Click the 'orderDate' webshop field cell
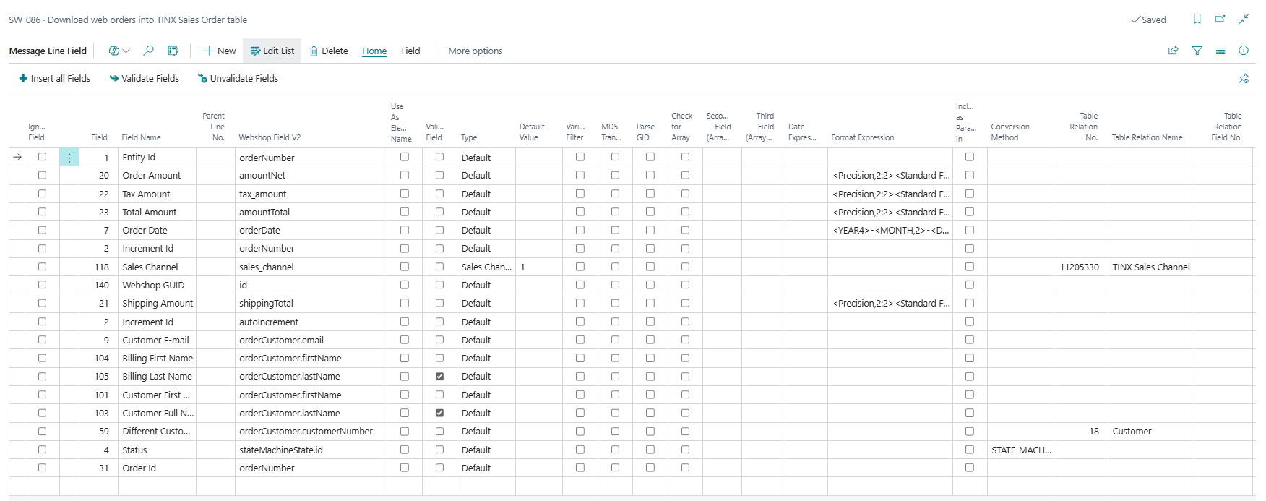The width and height of the screenshot is (1266, 501). [311, 231]
